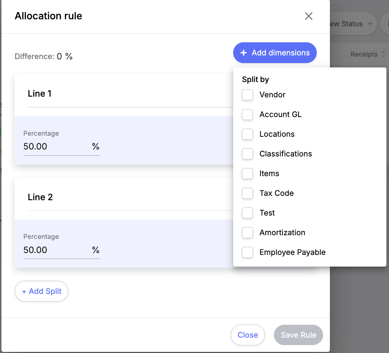Click the Line 1 percentage field
The height and width of the screenshot is (353, 389).
tap(57, 147)
